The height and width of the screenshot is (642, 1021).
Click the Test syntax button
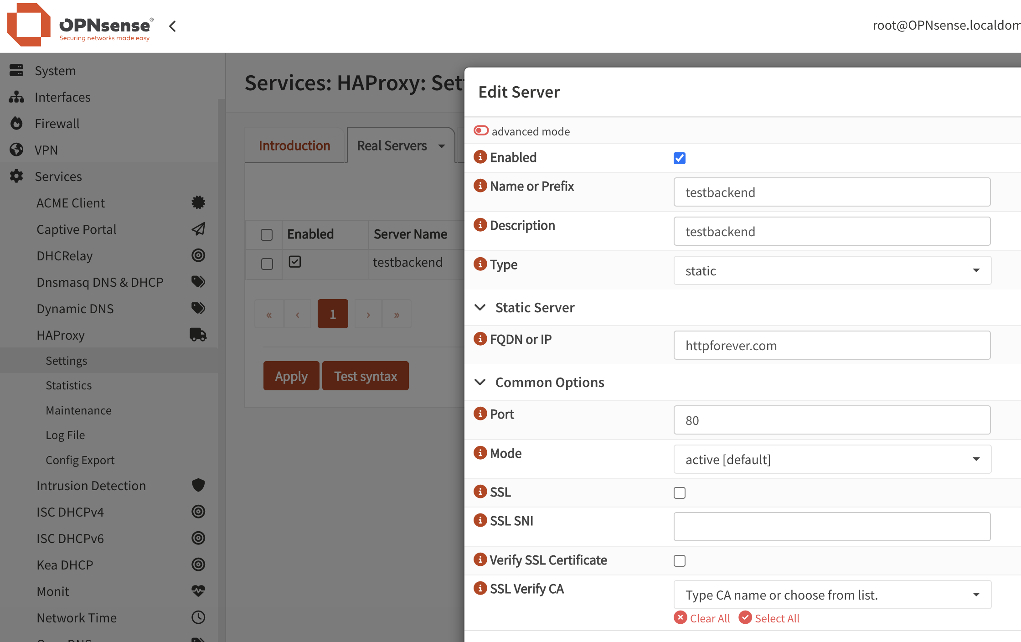tap(365, 376)
